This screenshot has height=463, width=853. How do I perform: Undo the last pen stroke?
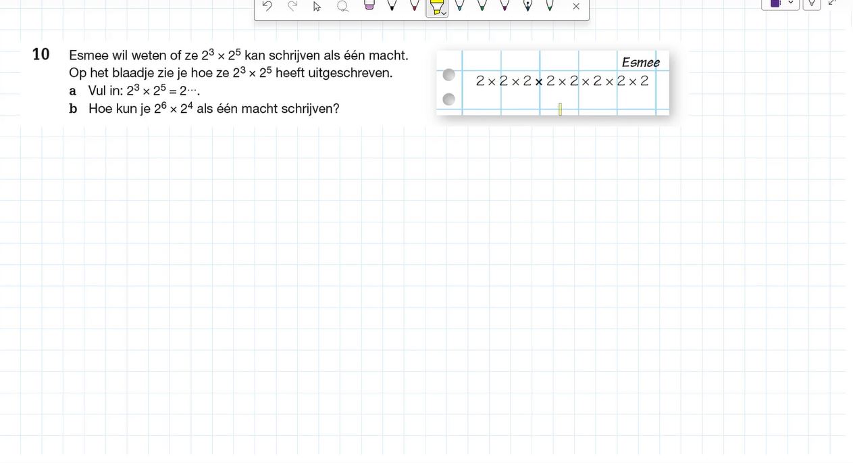(x=267, y=6)
